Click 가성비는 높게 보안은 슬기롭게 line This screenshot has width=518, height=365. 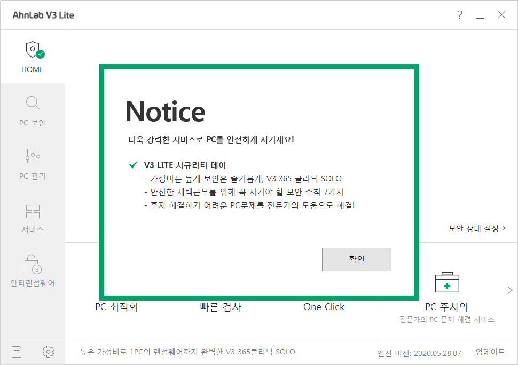click(x=243, y=179)
